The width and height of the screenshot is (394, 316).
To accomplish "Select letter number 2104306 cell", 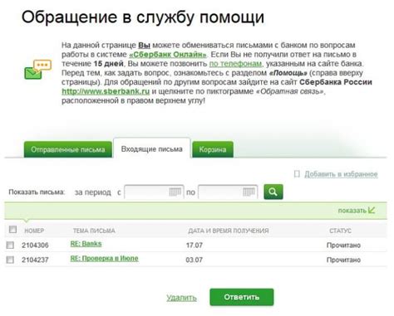I will click(35, 246).
